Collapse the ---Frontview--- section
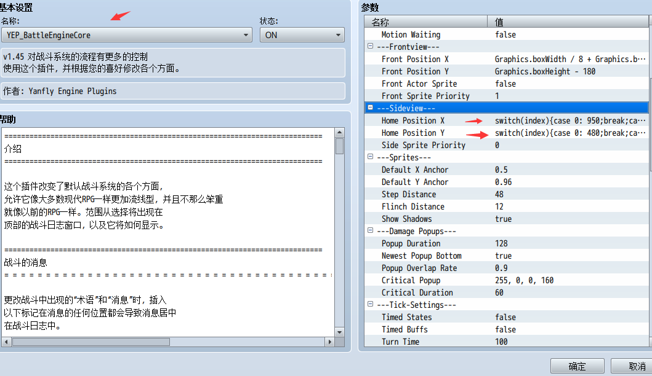The width and height of the screenshot is (652, 376). (x=370, y=46)
